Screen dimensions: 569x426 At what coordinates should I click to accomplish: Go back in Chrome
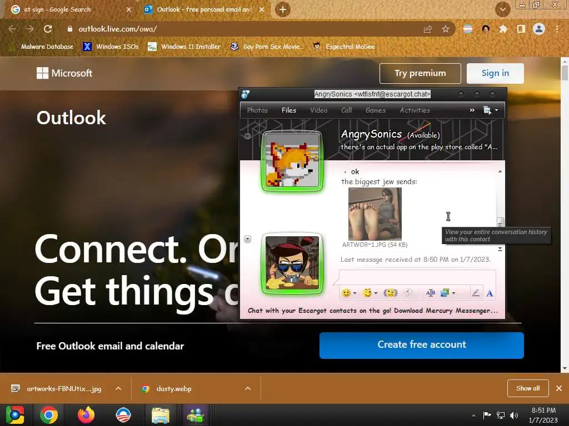12,29
